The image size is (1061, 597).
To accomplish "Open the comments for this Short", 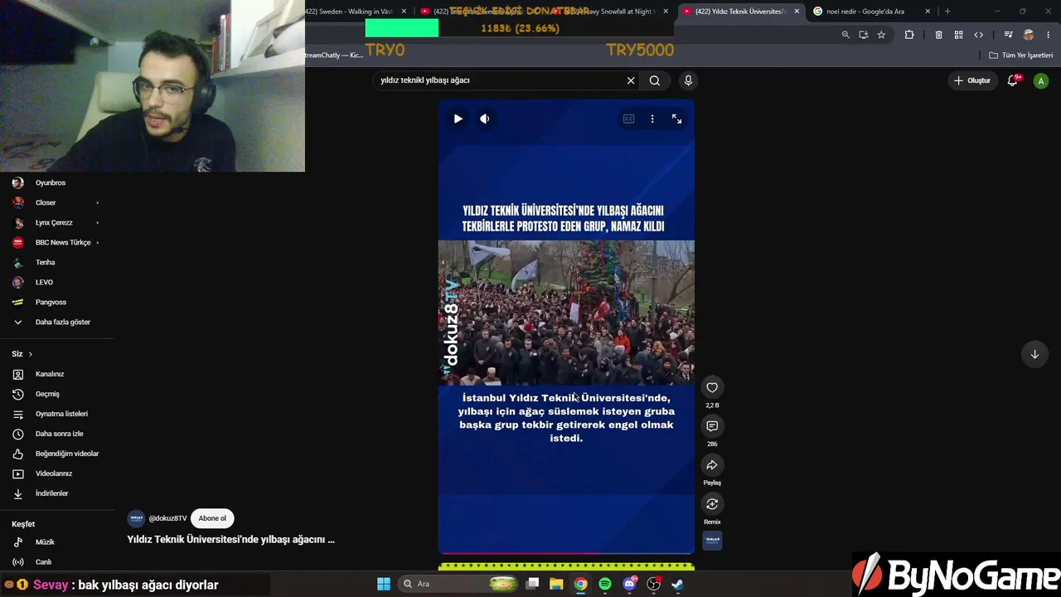I will [712, 425].
